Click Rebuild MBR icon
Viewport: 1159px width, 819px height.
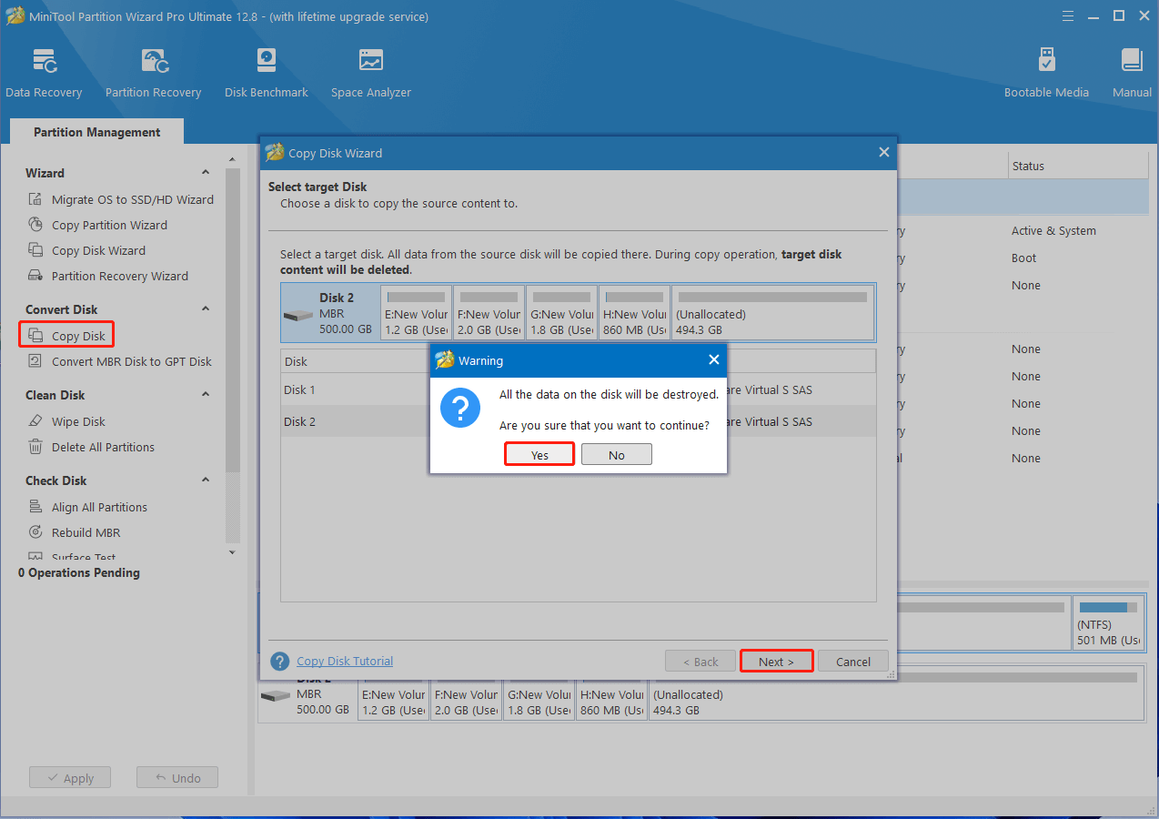pyautogui.click(x=35, y=532)
